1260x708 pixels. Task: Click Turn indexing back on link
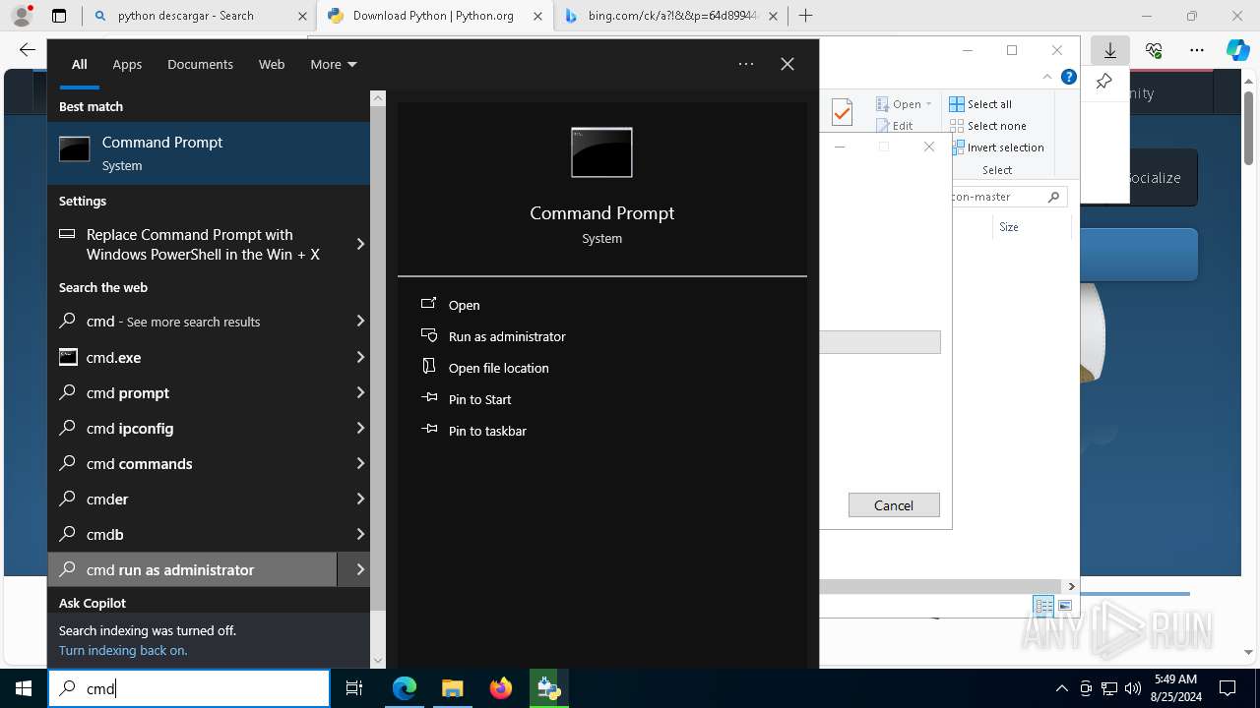coord(123,650)
